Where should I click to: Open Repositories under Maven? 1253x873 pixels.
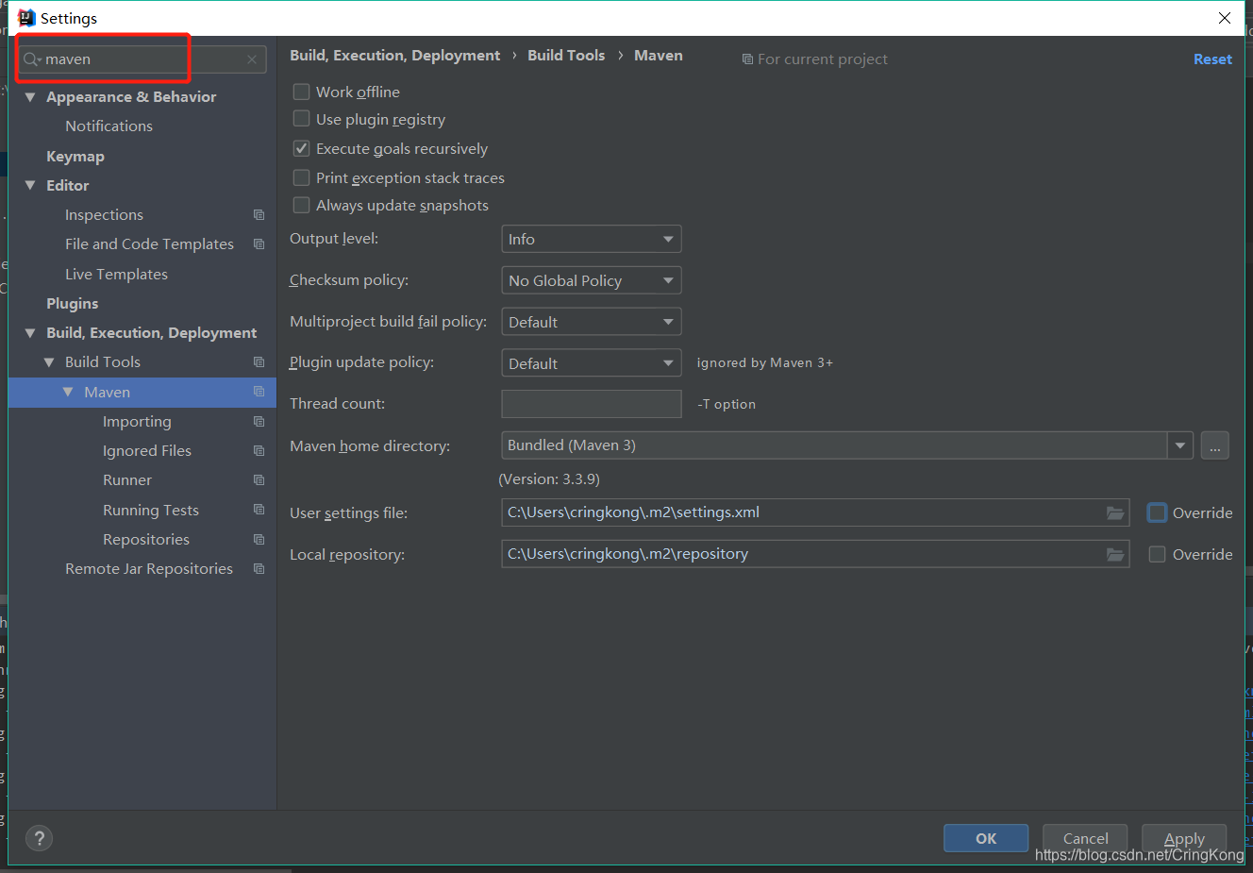(x=146, y=540)
